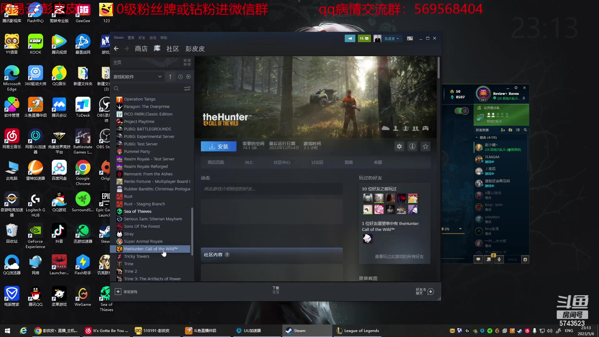Open GeForce Experience desktop icon

click(35, 236)
